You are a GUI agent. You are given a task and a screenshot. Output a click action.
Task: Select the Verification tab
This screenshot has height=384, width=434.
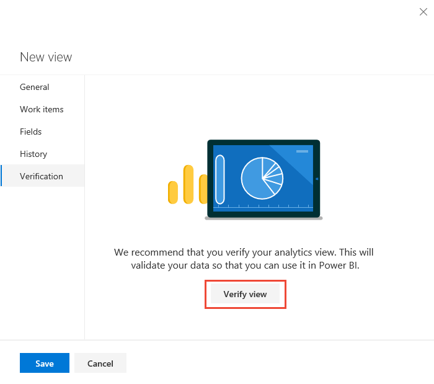tap(42, 176)
